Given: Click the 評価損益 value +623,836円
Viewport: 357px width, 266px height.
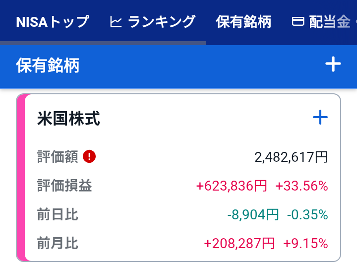Looking at the screenshot, I should pyautogui.click(x=232, y=186).
